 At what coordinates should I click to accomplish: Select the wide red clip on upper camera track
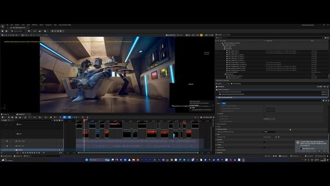click(115, 125)
